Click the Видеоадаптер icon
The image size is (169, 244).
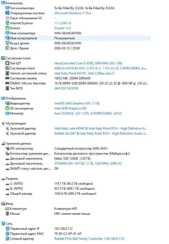[x=7, y=103]
